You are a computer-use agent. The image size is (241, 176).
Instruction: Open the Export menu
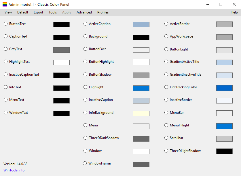coord(38,12)
